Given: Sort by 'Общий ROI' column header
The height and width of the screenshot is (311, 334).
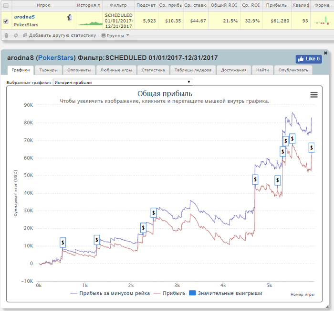Looking at the screenshot, I should [224, 5].
